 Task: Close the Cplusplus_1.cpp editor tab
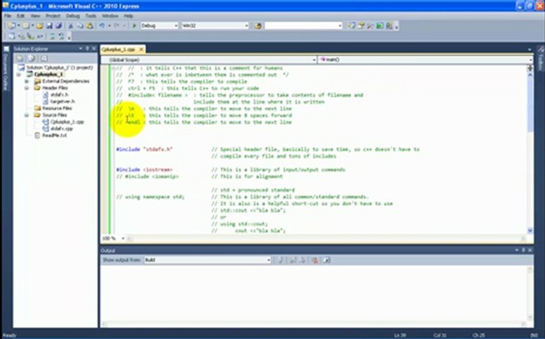tap(142, 49)
